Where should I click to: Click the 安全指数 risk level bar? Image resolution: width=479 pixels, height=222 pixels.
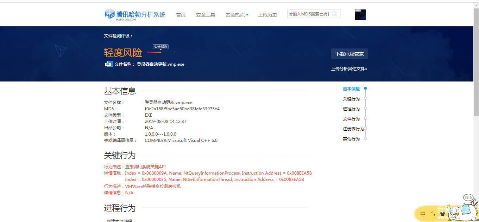click(161, 52)
